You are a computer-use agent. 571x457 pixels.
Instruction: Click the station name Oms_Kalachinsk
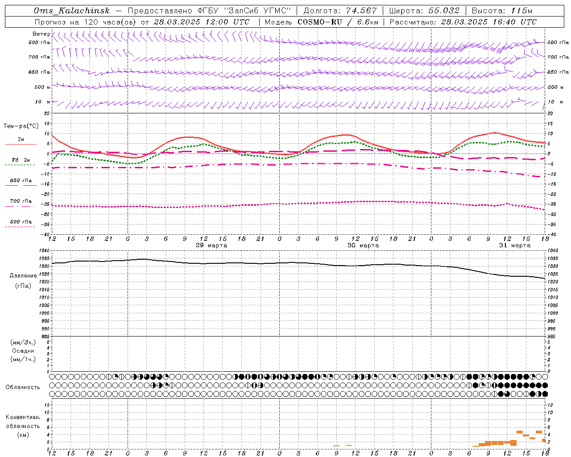pyautogui.click(x=72, y=11)
